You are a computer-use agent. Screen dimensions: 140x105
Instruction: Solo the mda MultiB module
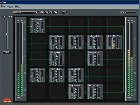coord(95,39)
